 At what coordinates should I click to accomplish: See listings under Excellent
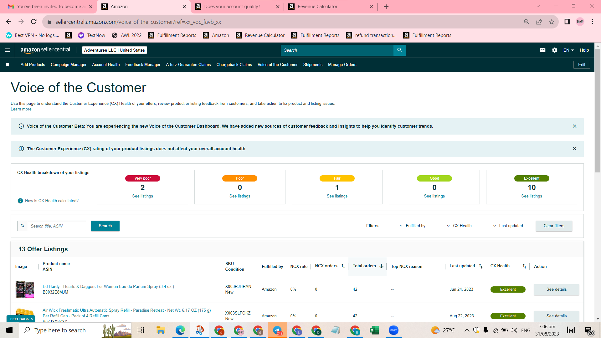(532, 196)
